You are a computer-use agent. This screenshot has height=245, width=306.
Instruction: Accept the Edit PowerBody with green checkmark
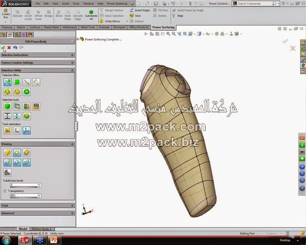(3, 48)
